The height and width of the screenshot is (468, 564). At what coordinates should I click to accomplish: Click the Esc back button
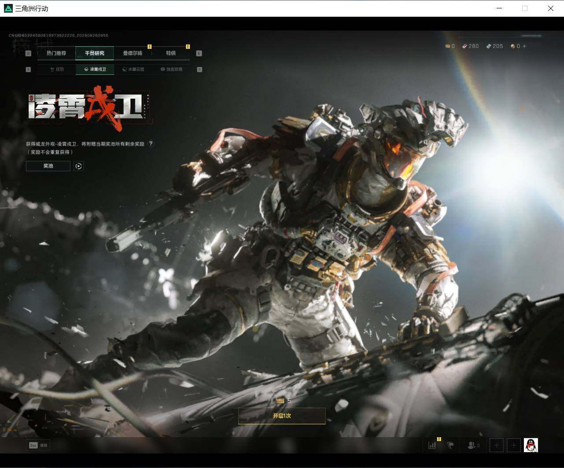(38, 445)
